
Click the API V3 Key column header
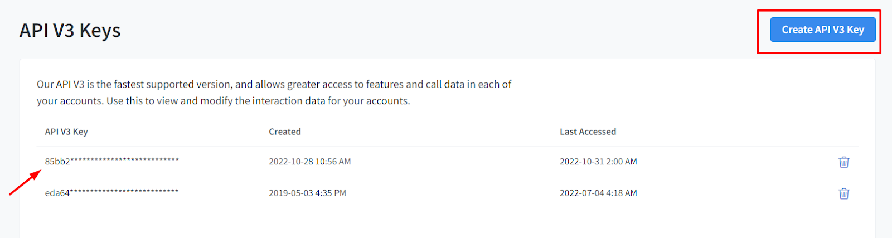(66, 132)
